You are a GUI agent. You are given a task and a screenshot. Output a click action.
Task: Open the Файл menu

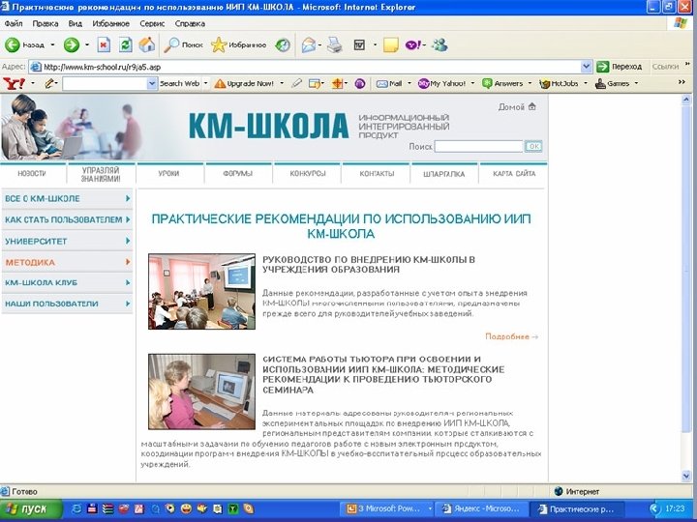coord(14,23)
